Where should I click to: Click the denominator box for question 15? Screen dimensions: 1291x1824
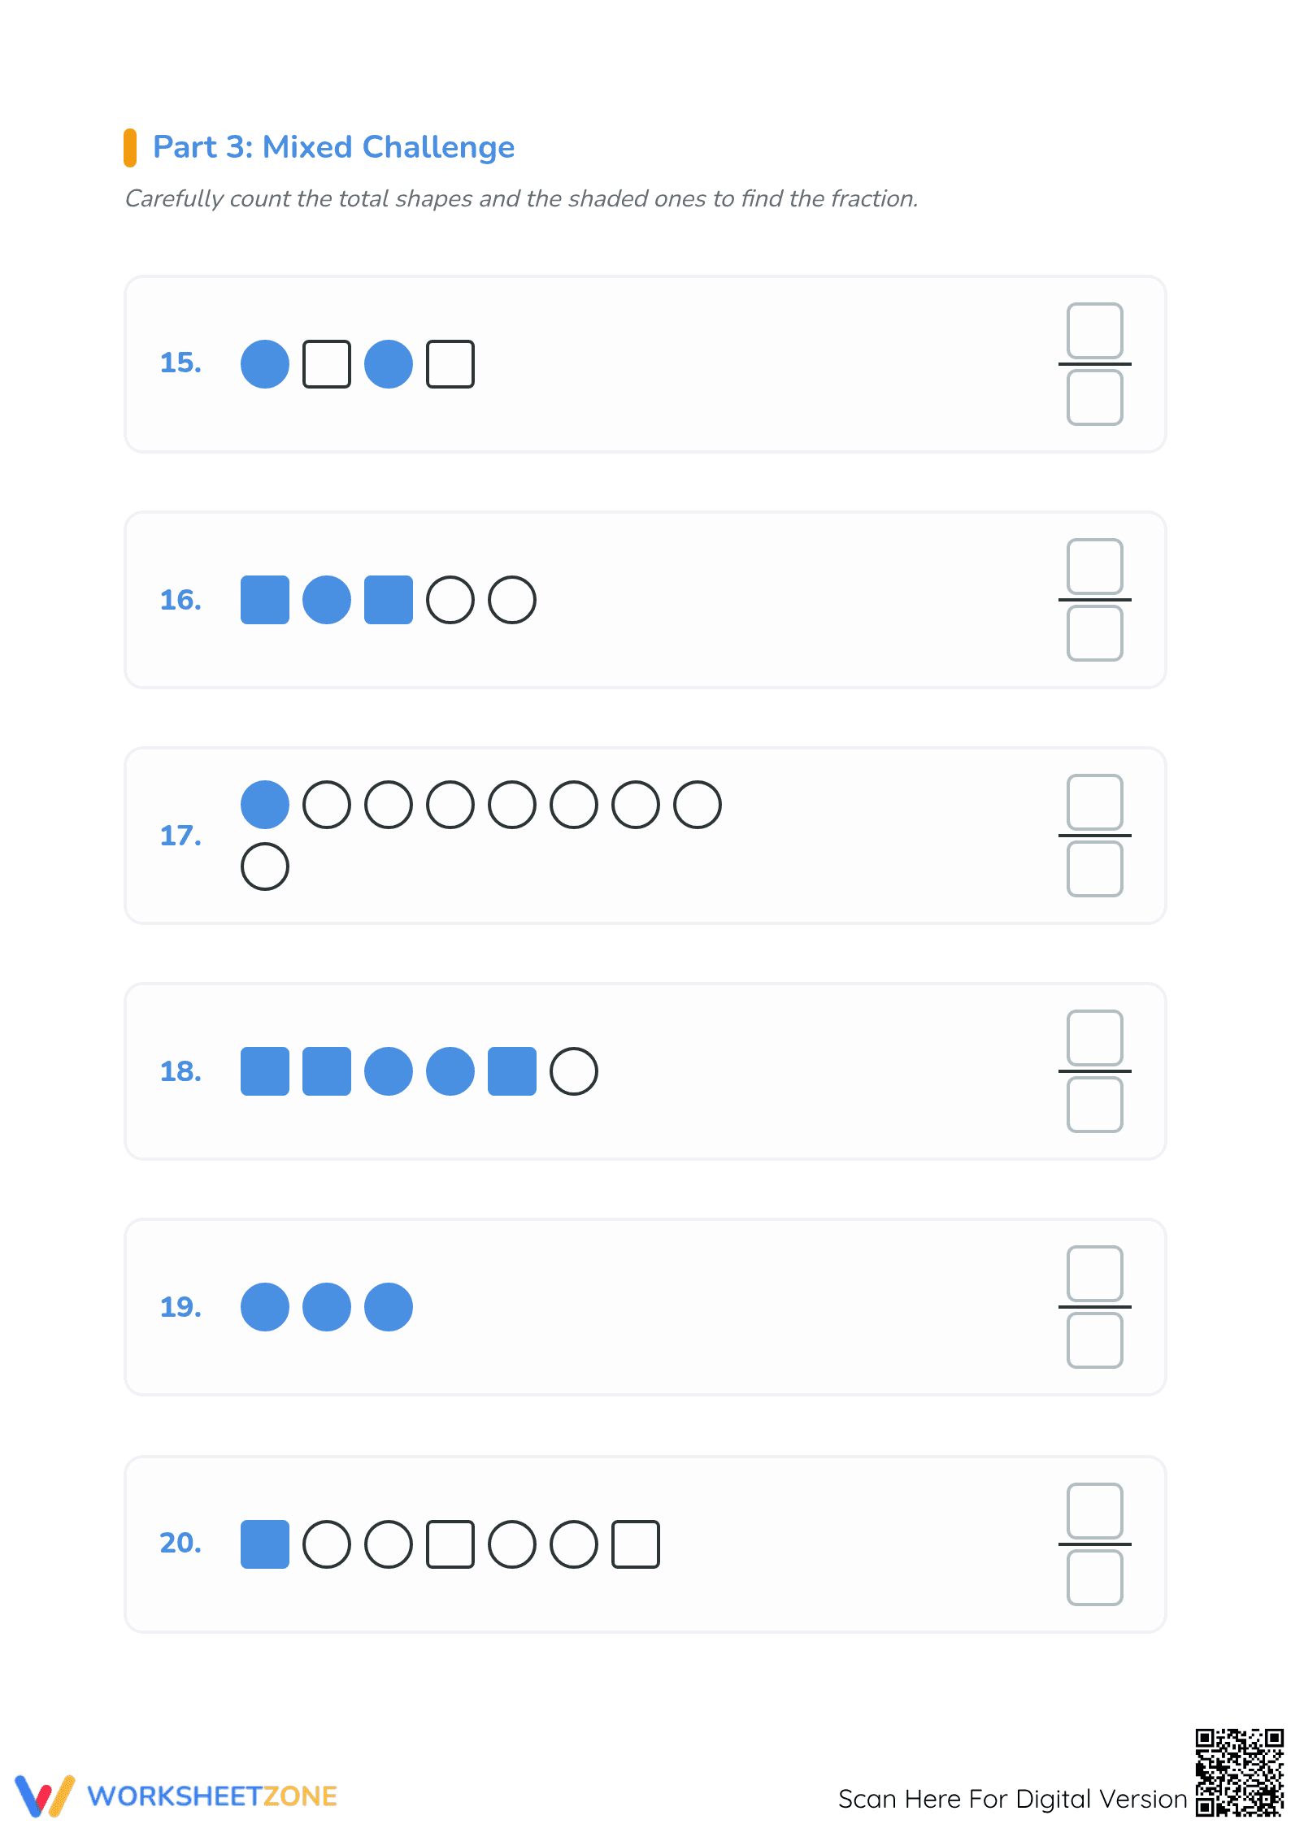1094,397
